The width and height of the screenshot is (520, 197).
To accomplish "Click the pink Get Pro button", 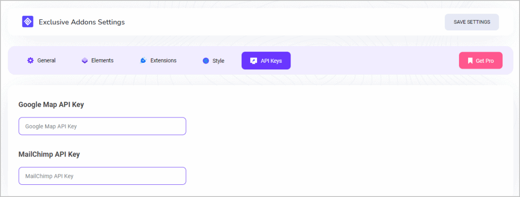I will [x=481, y=60].
